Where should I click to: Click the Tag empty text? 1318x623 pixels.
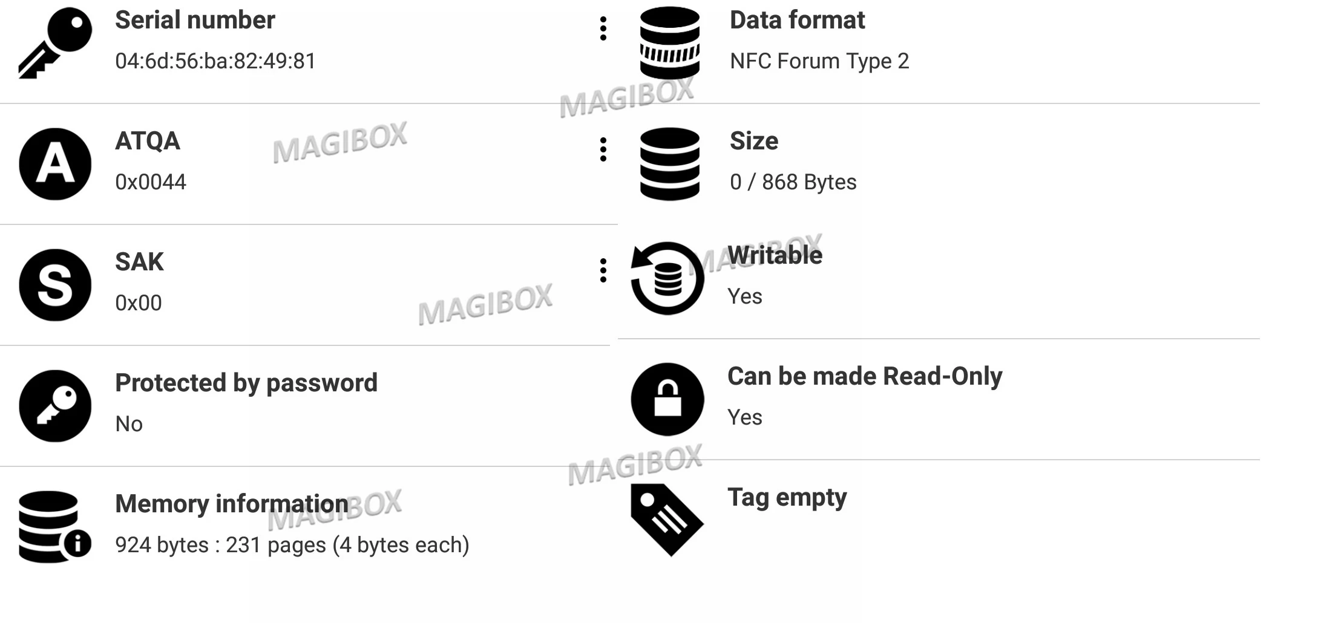pos(787,497)
